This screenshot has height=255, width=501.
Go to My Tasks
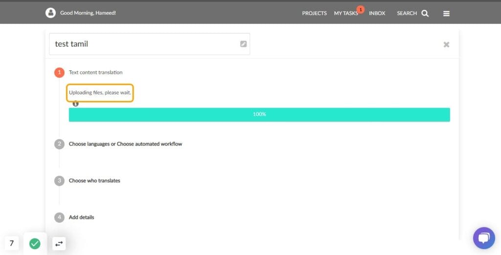(x=345, y=14)
